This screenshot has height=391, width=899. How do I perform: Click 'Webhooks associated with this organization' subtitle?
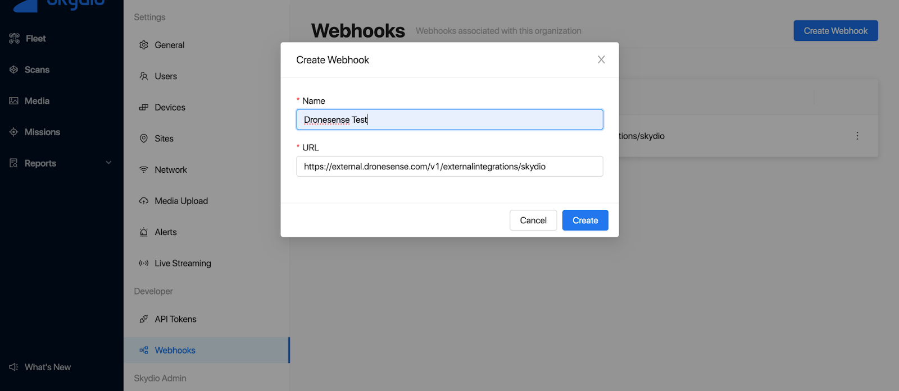(x=498, y=31)
